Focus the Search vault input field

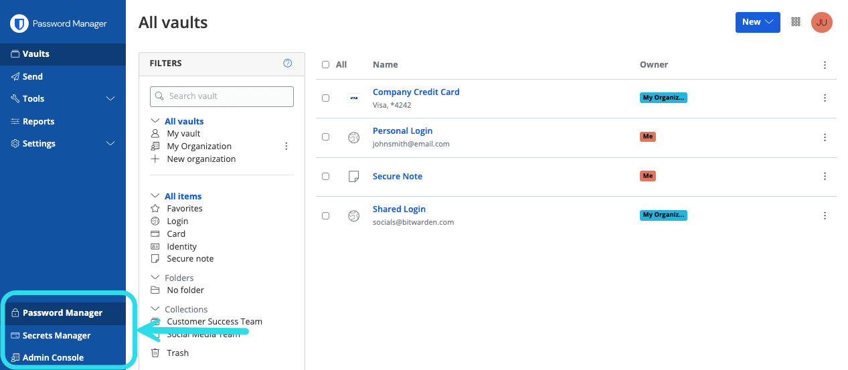(x=222, y=96)
